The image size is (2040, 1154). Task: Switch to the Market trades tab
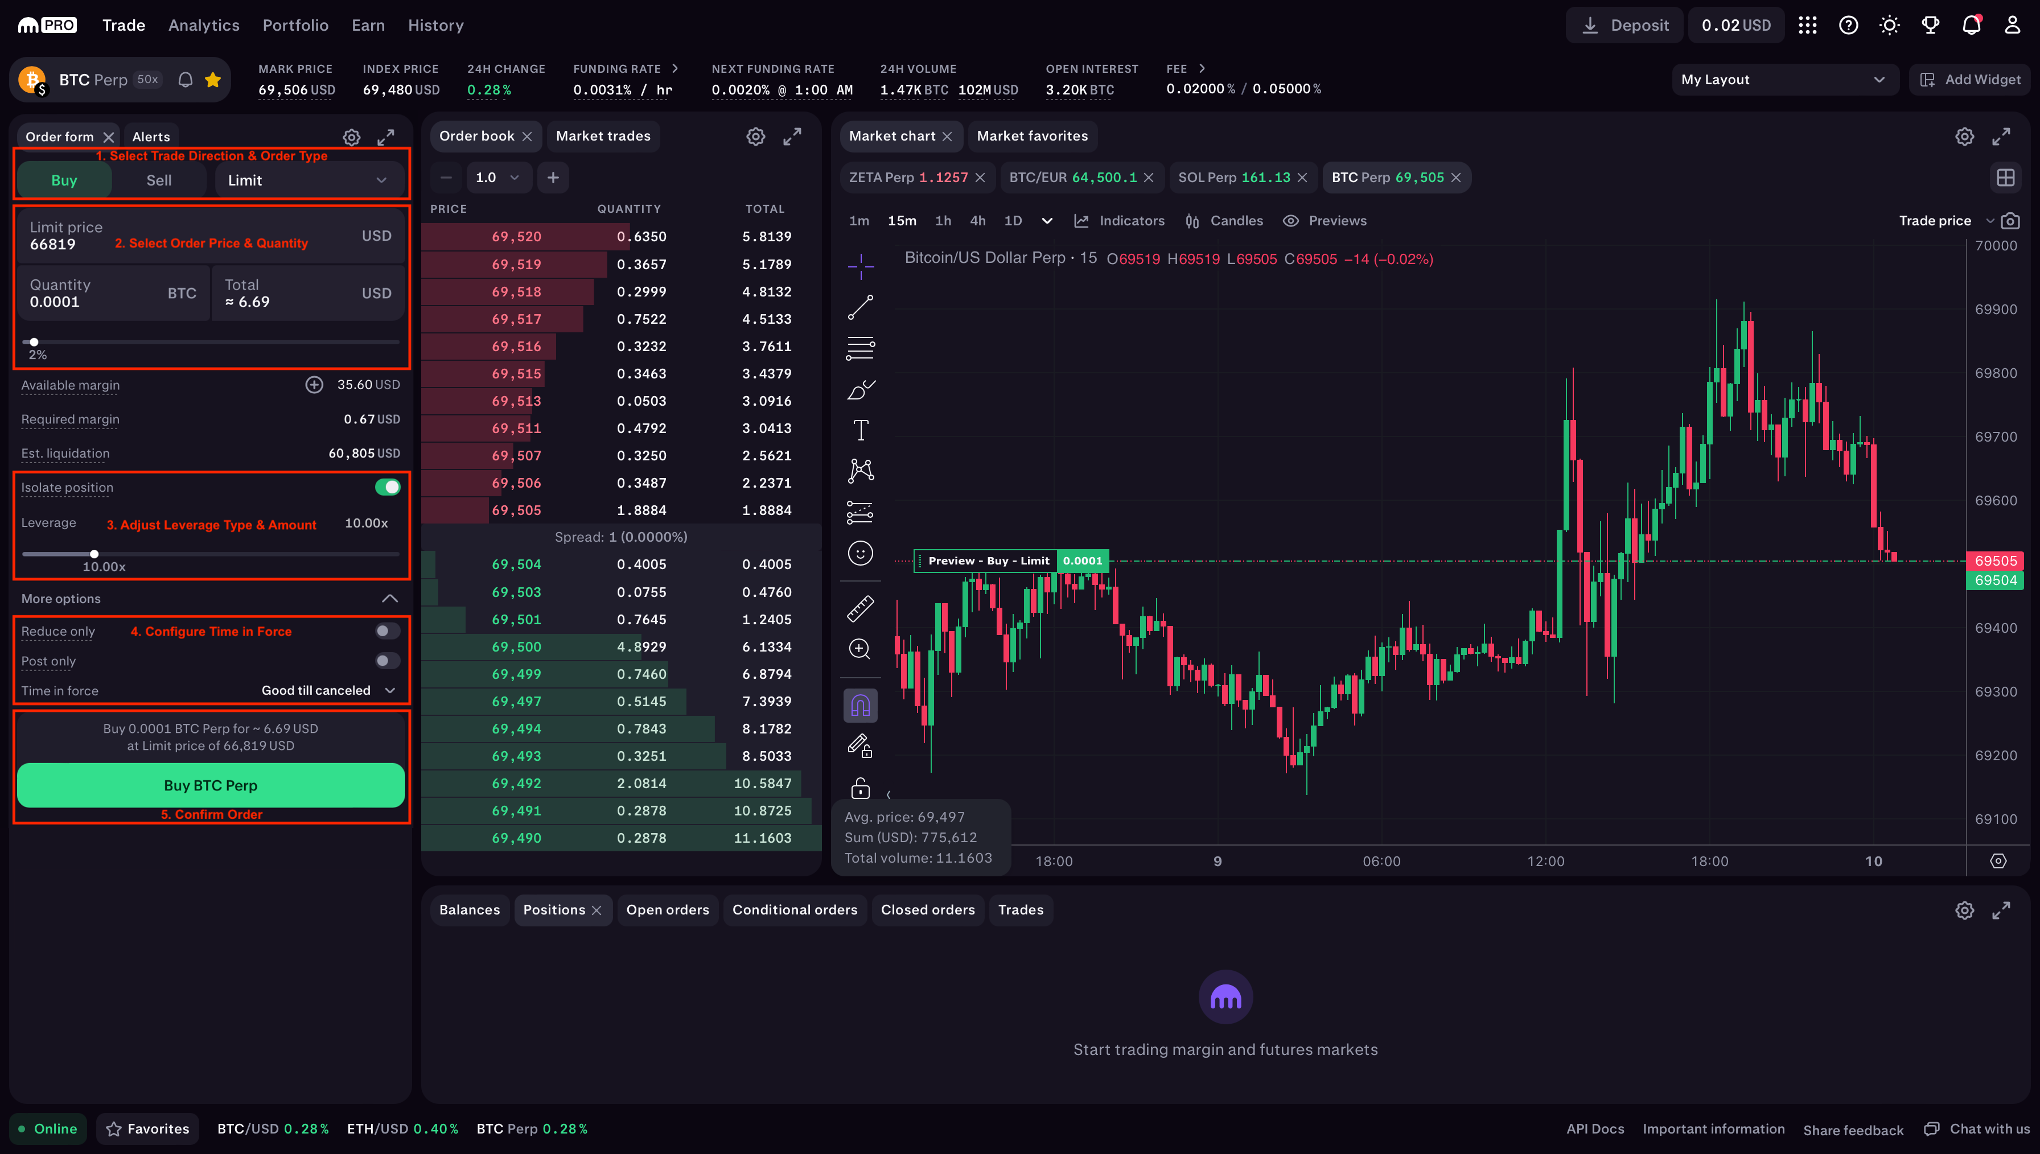[x=603, y=137]
